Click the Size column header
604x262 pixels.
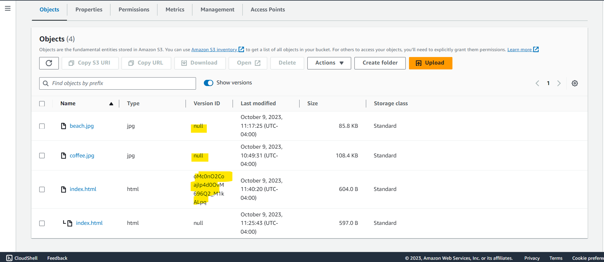tap(313, 104)
